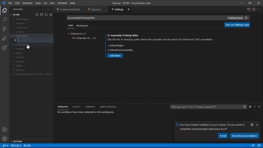Open the View menu
The height and width of the screenshot is (148, 263).
pyautogui.click(x=38, y=3)
